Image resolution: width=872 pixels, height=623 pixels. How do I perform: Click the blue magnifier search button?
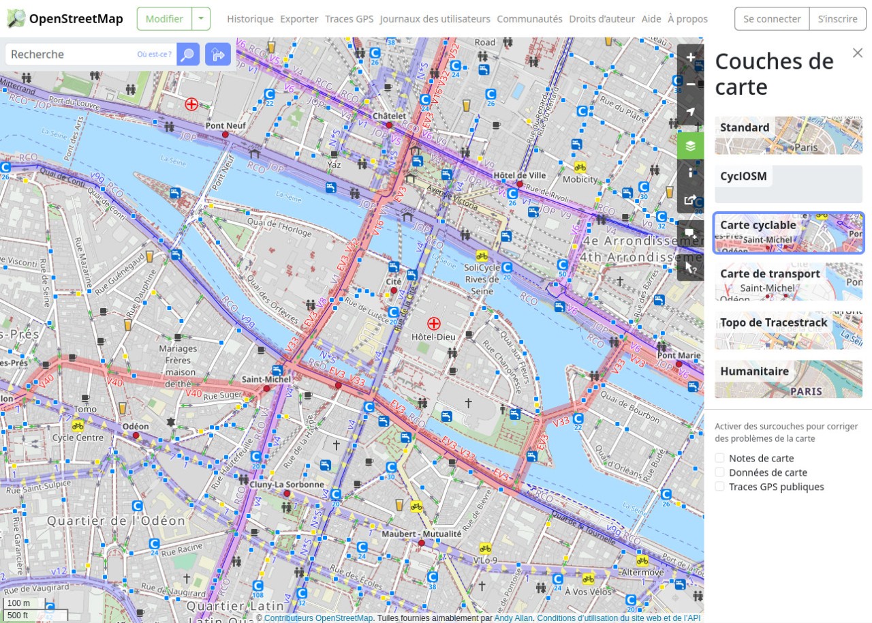188,55
